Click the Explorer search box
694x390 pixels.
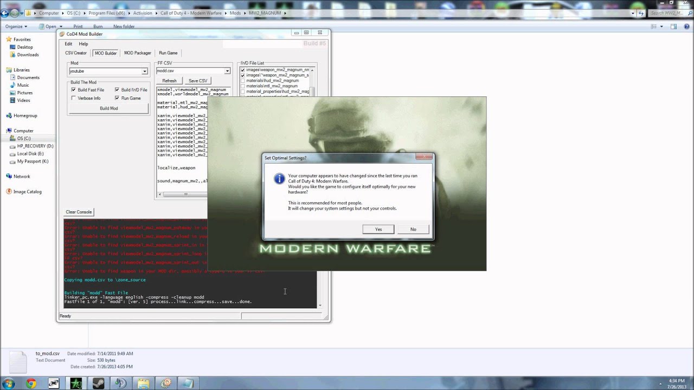pos(670,13)
